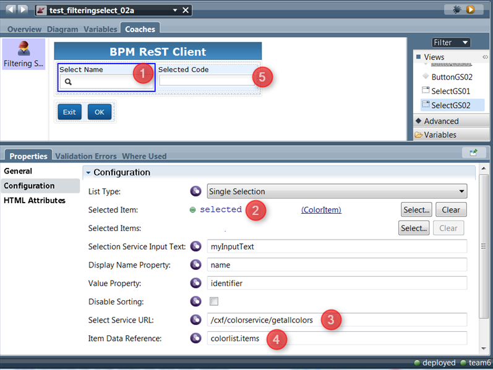Click the Item Data Reference field

click(337, 338)
